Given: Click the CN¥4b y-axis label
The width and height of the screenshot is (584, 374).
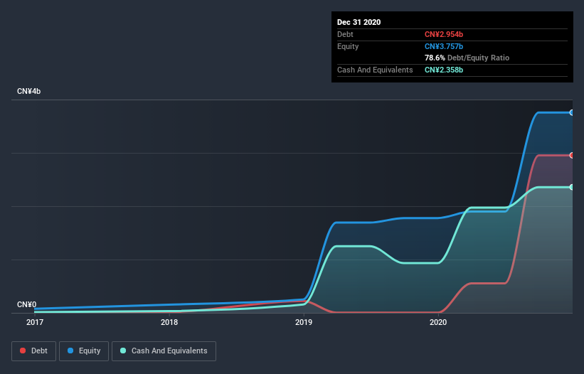Looking at the screenshot, I should tap(28, 91).
